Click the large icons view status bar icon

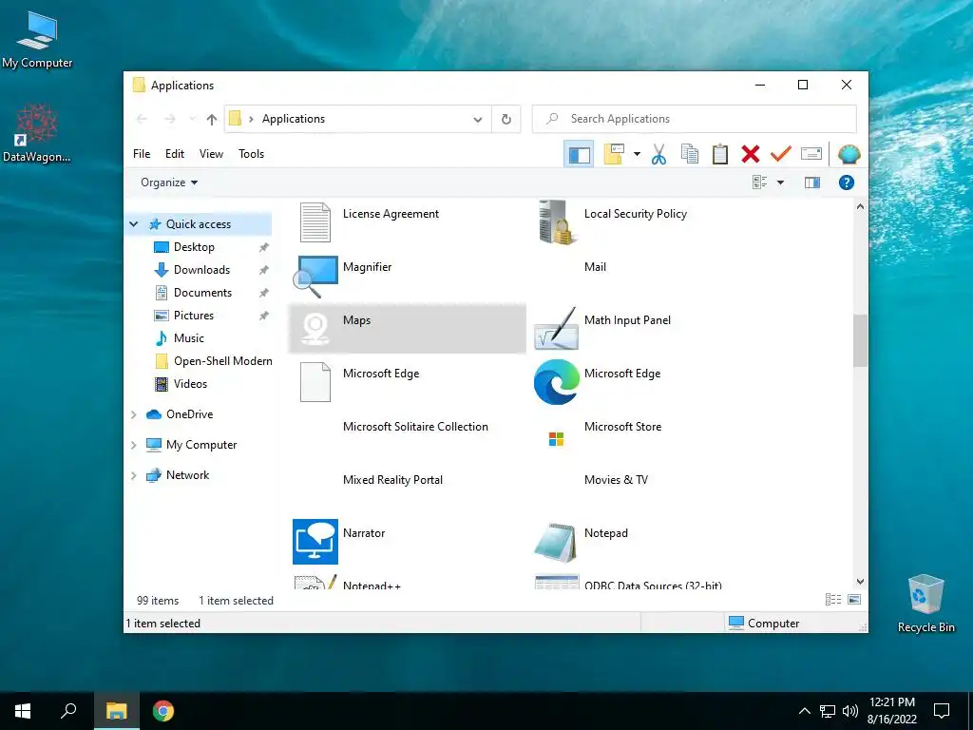pos(854,599)
